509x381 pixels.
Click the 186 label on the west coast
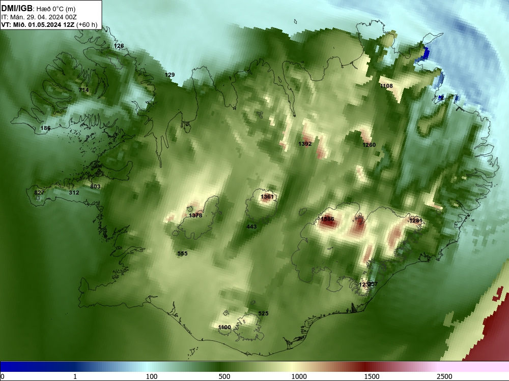coord(45,129)
